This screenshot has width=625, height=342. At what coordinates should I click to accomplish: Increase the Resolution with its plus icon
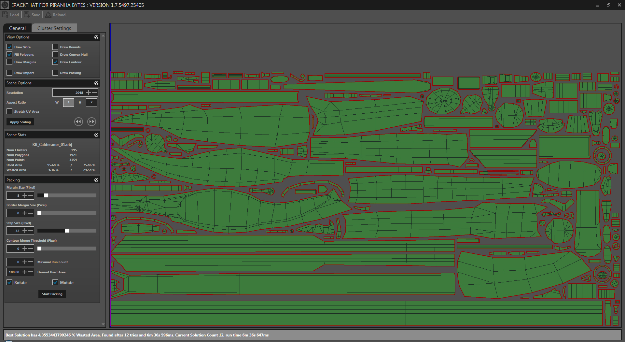click(89, 93)
